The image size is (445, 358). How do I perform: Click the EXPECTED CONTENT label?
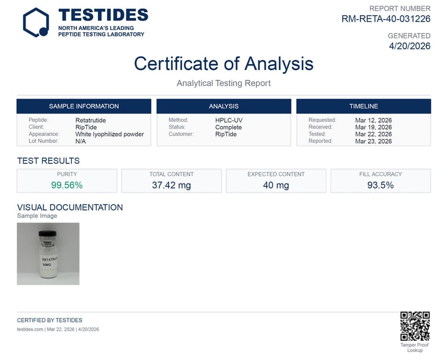pos(276,174)
